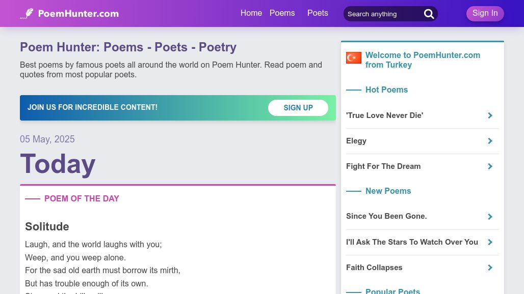Click the POEM OF THE DAY label

coord(82,199)
